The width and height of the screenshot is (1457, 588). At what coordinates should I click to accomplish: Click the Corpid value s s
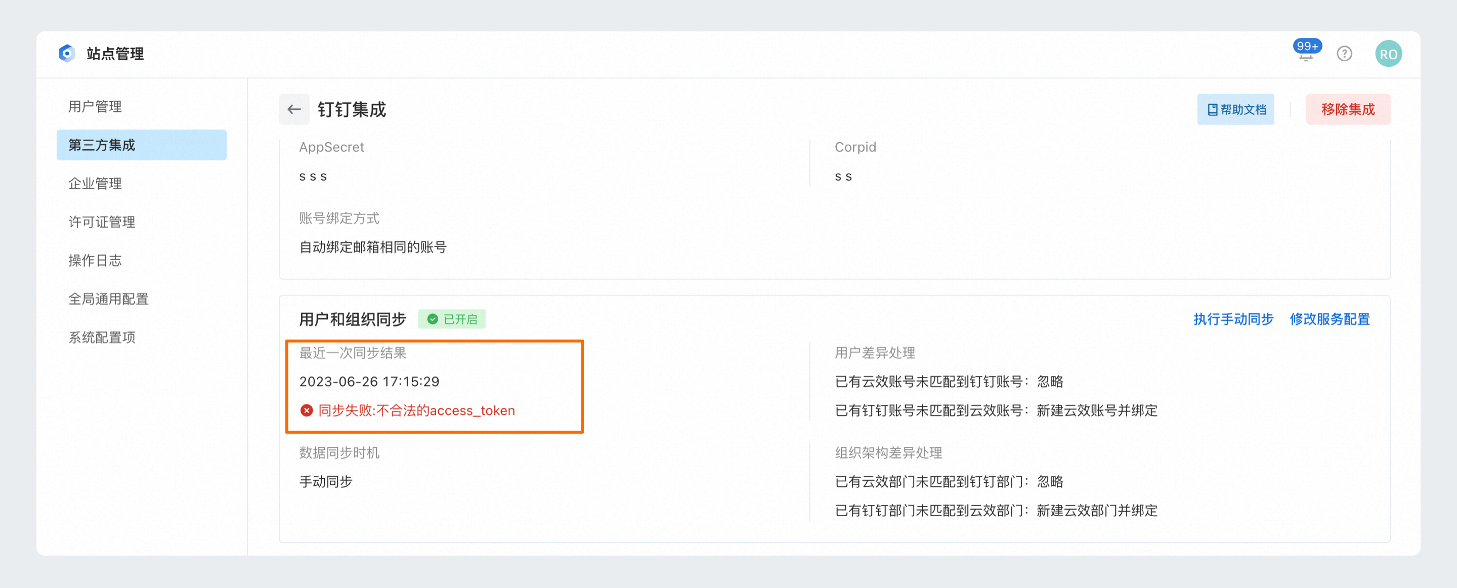click(843, 177)
